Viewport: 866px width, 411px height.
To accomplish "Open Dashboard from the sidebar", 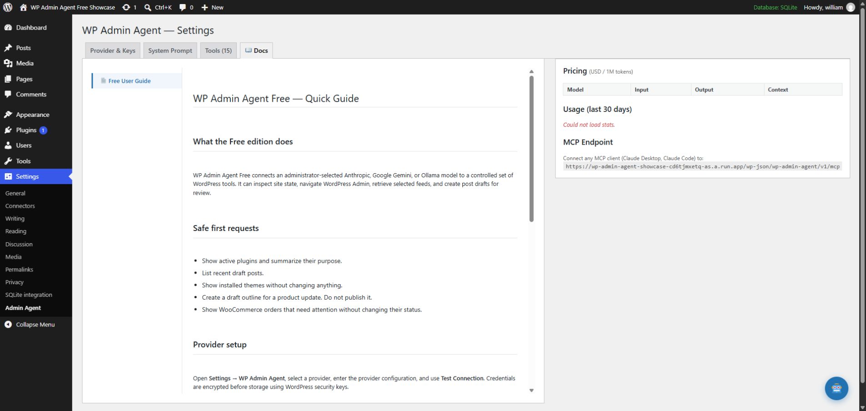I will pos(36,28).
